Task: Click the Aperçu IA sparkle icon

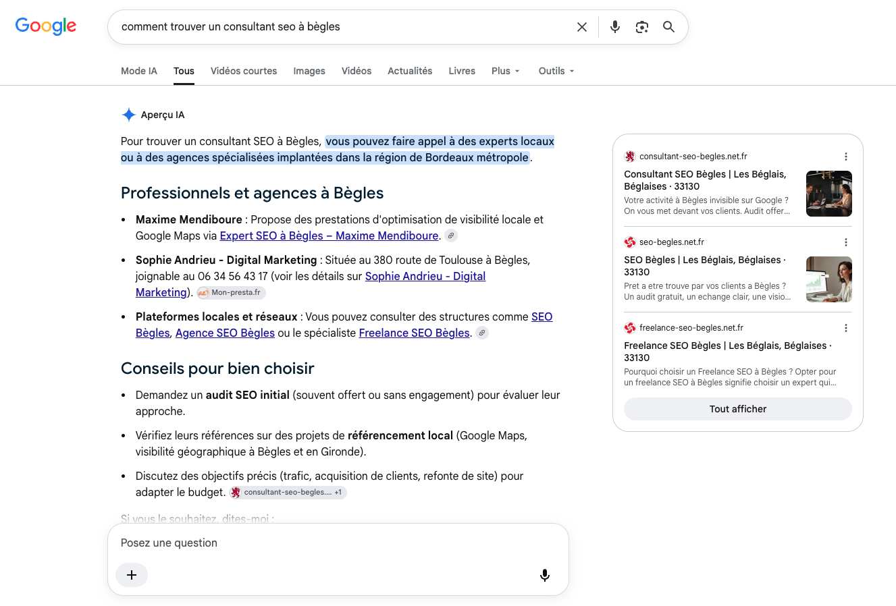Action: [128, 115]
